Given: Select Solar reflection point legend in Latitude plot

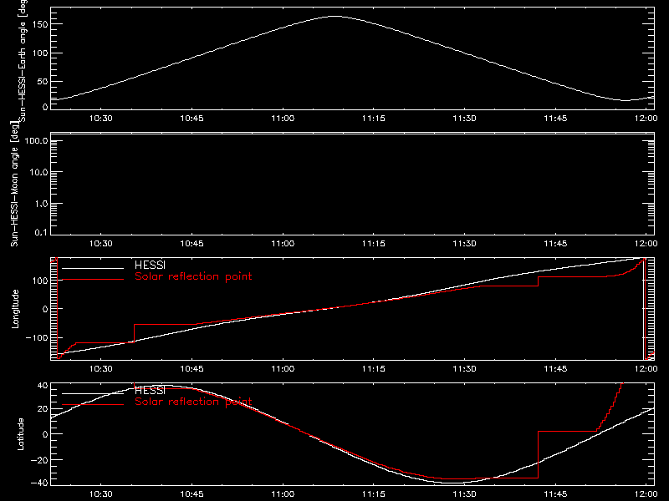Looking at the screenshot, I should tap(193, 402).
